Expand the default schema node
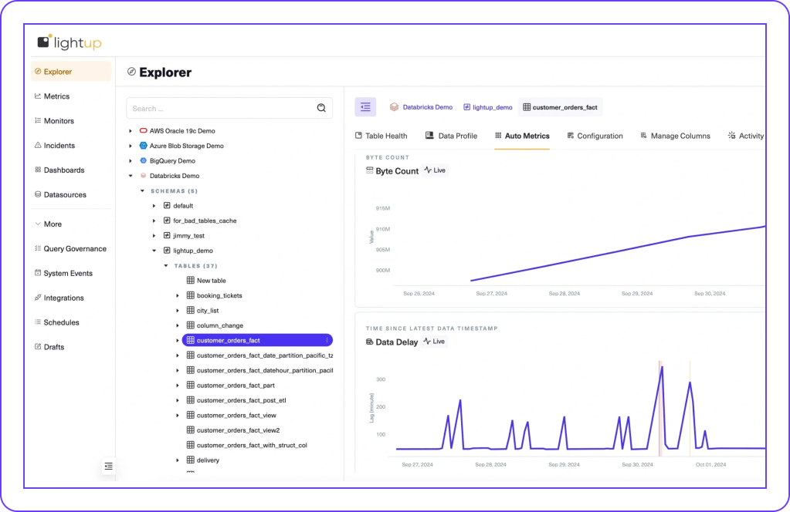The width and height of the screenshot is (790, 512). pos(154,205)
